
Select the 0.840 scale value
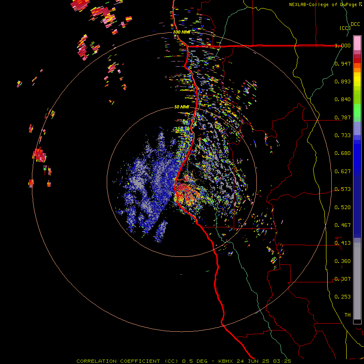pos(343,99)
